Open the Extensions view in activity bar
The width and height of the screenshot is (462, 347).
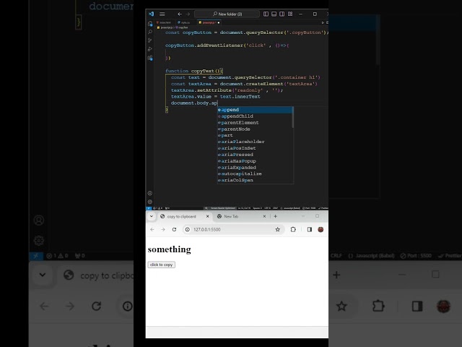coord(150,58)
